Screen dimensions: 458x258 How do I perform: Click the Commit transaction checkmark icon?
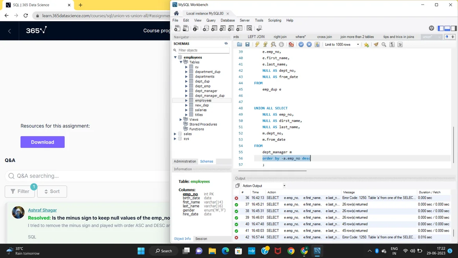301,45
